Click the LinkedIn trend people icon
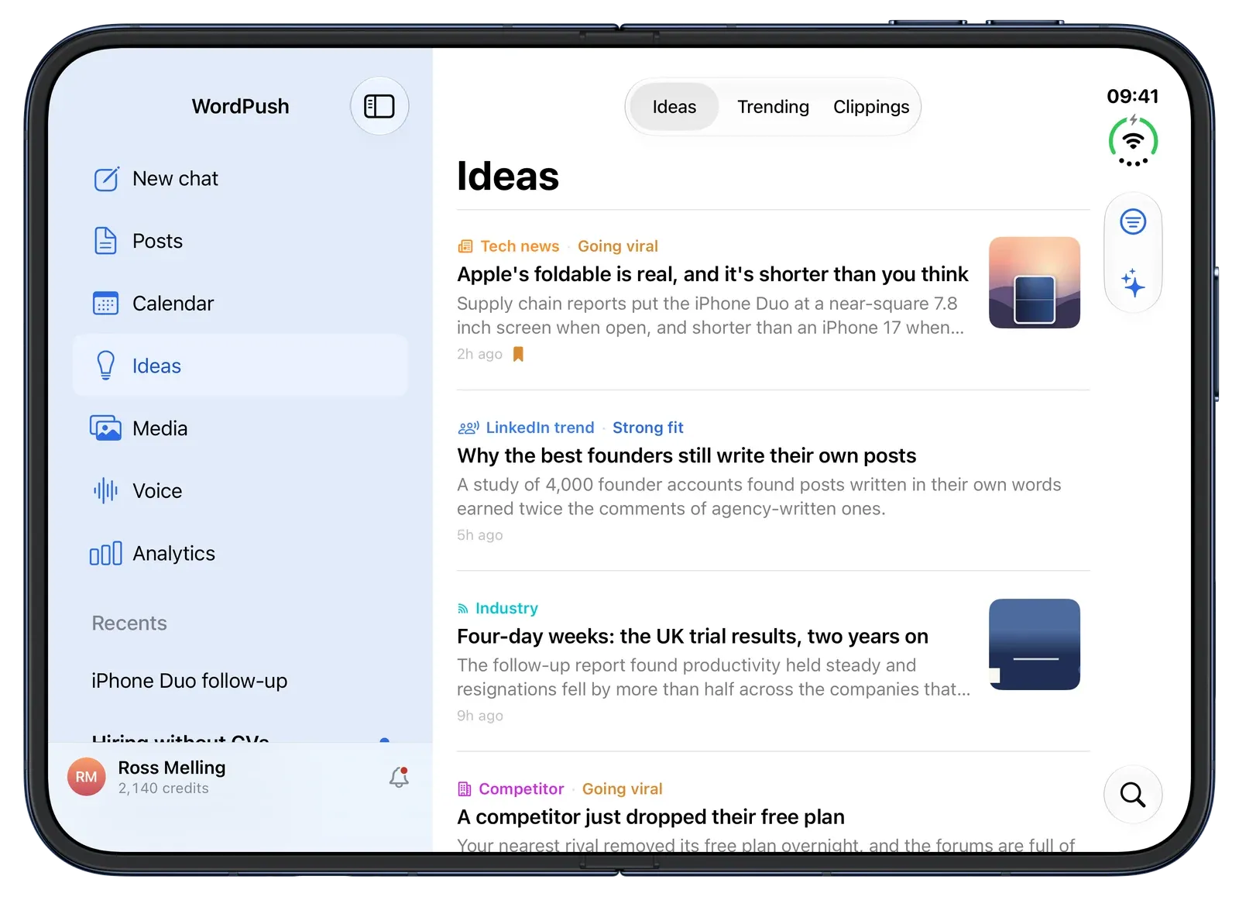The width and height of the screenshot is (1239, 900). [x=468, y=428]
